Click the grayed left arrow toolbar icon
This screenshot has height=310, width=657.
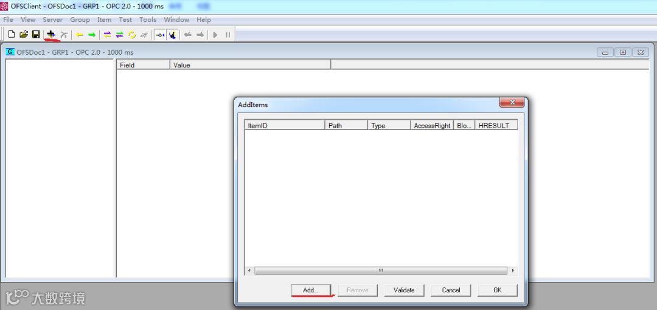click(x=188, y=35)
